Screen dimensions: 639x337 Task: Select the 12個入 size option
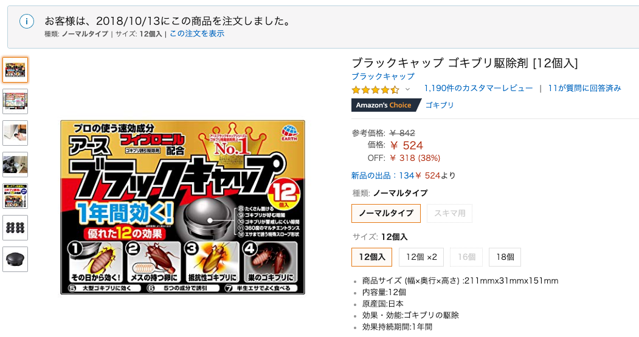pyautogui.click(x=371, y=257)
